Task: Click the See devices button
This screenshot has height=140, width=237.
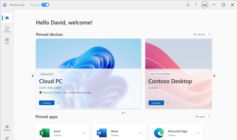Action: 202,34
